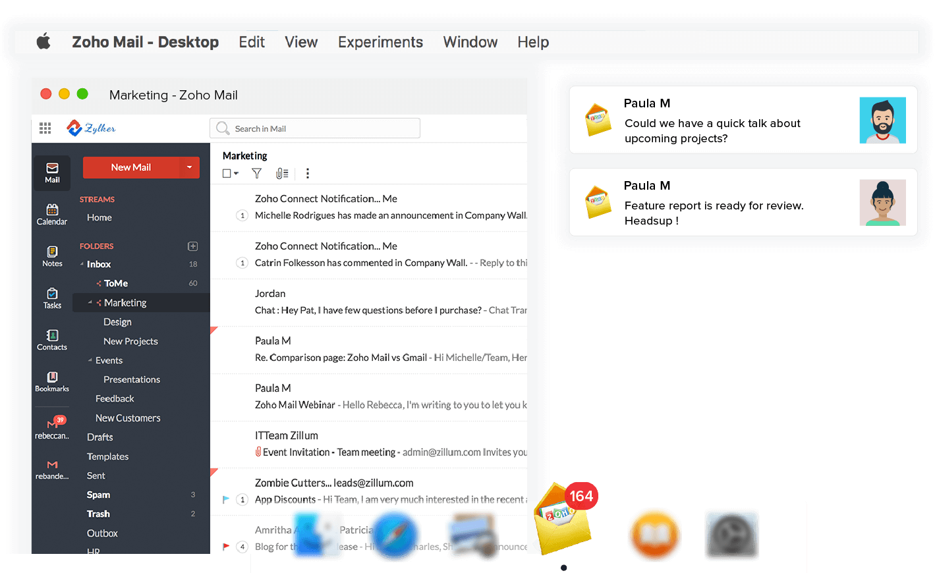Toggle the select-all mail checkbox

[227, 173]
